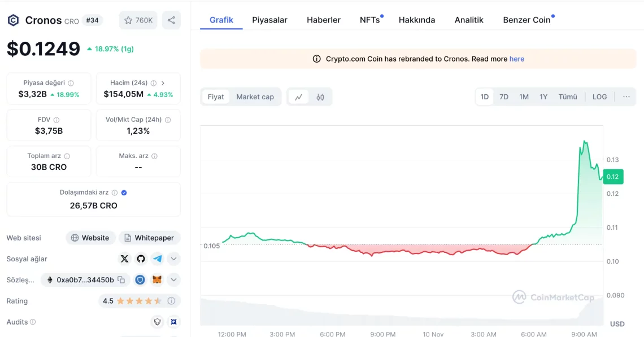Click the $154,05M volume value
The image size is (644, 337).
click(123, 94)
